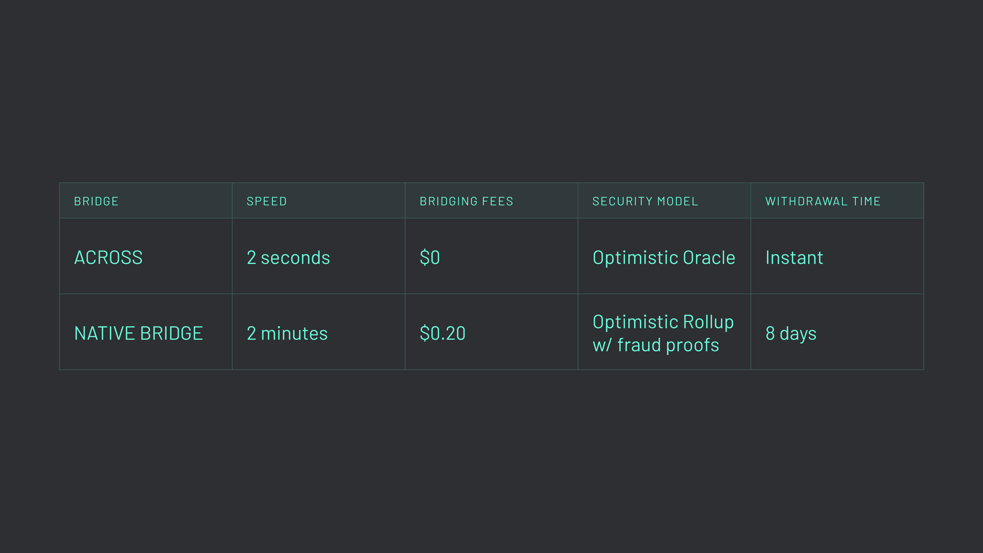Select the $0.20 bridging fee value

(442, 333)
